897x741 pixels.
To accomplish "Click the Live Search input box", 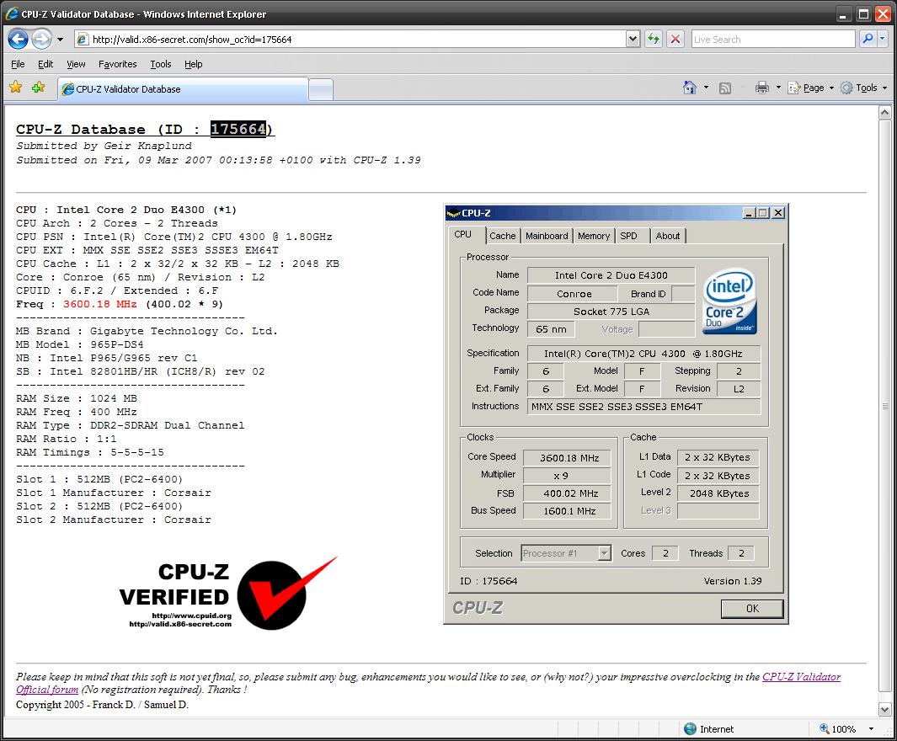I will click(x=773, y=40).
